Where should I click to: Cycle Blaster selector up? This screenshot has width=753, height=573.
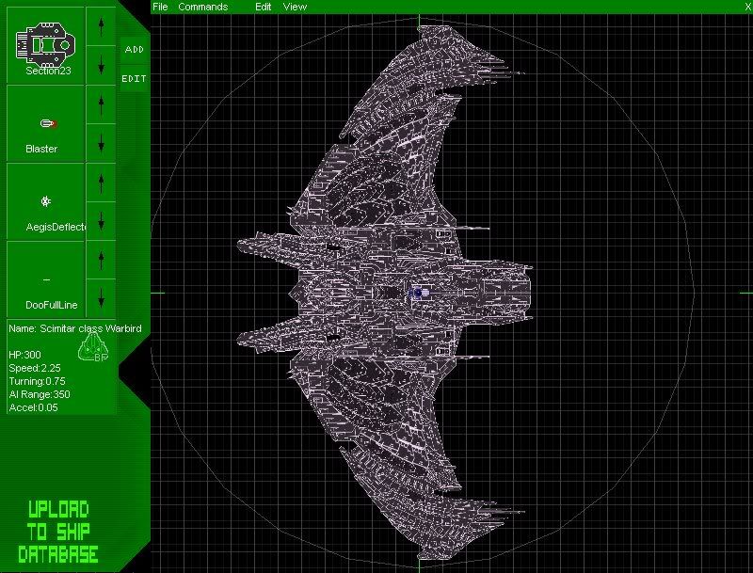[101, 104]
